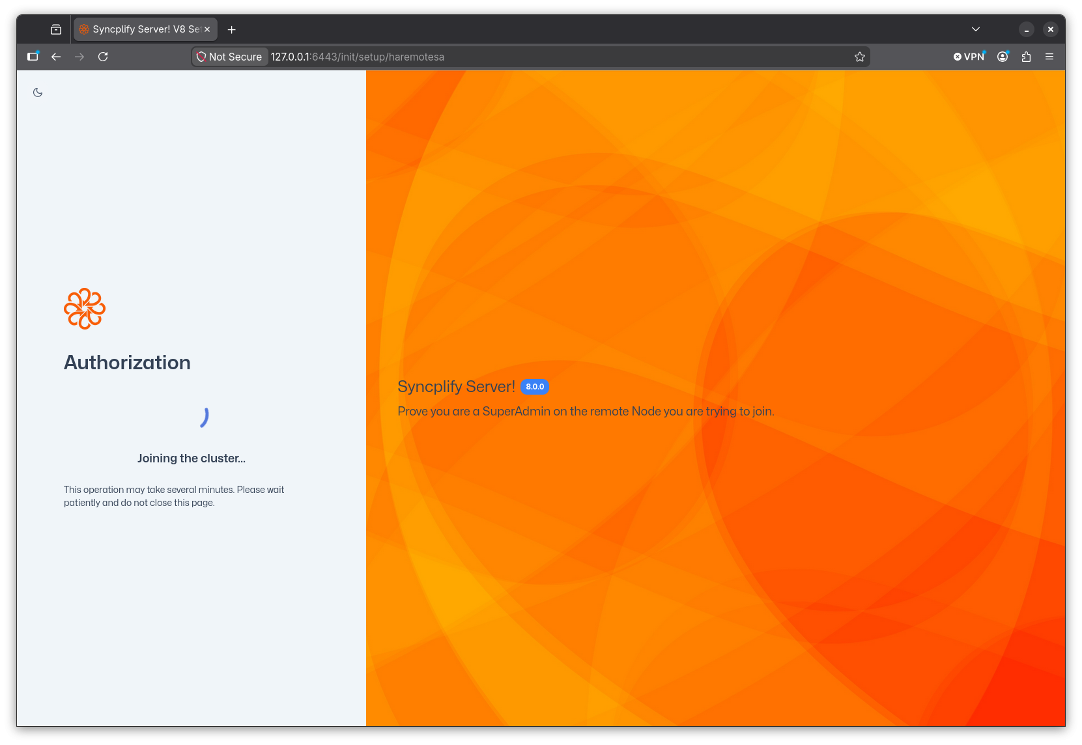This screenshot has height=745, width=1082.
Task: Click the Not Secure site info badge
Action: 230,57
